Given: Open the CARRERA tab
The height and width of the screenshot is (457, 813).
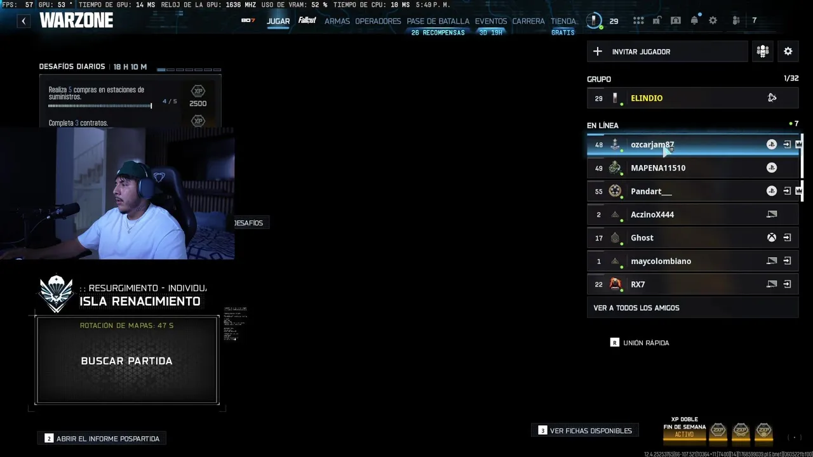Looking at the screenshot, I should pos(528,21).
